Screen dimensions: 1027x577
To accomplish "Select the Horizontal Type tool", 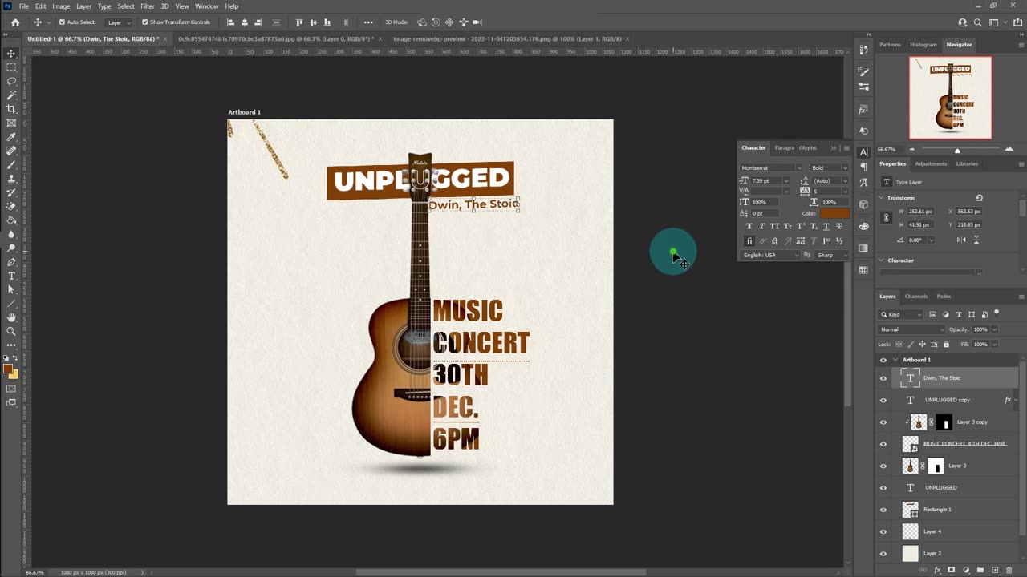I will 11,276.
